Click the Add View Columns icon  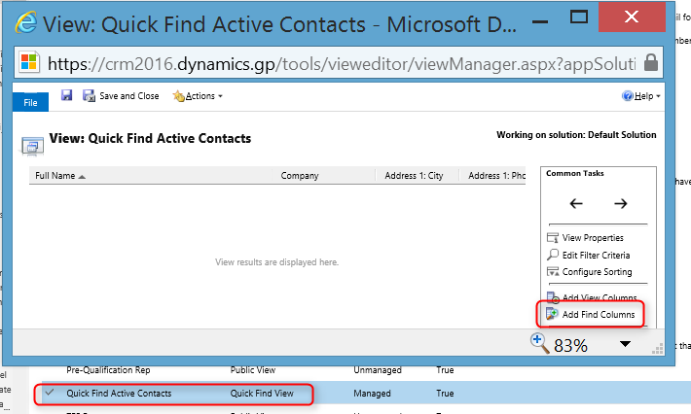click(553, 297)
